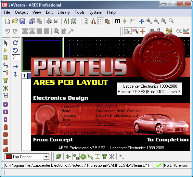Open the View menu
The image size is (193, 177).
click(x=37, y=12)
